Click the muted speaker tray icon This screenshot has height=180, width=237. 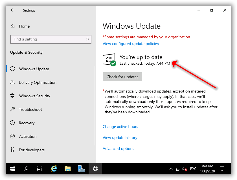(185, 169)
